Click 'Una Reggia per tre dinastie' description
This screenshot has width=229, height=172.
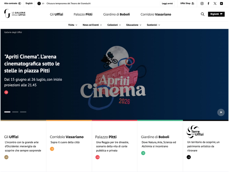[113, 146]
